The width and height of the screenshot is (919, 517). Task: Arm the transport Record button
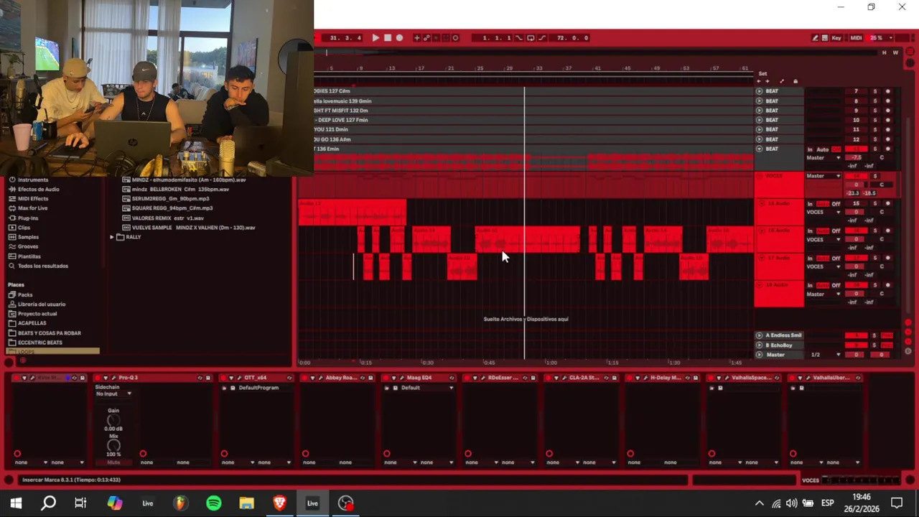tap(399, 38)
